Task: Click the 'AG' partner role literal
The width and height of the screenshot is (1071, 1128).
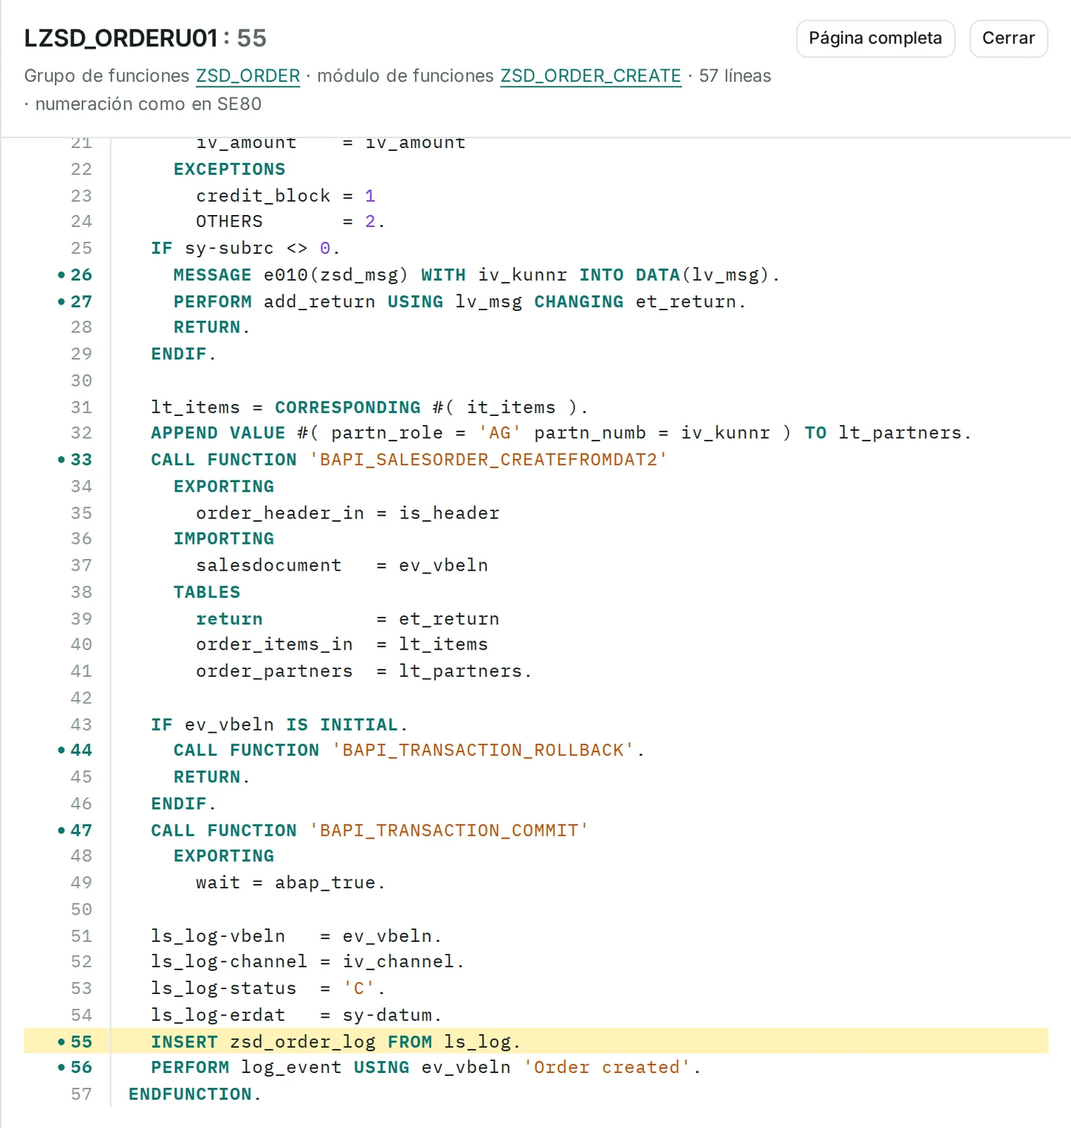Action: click(x=500, y=433)
